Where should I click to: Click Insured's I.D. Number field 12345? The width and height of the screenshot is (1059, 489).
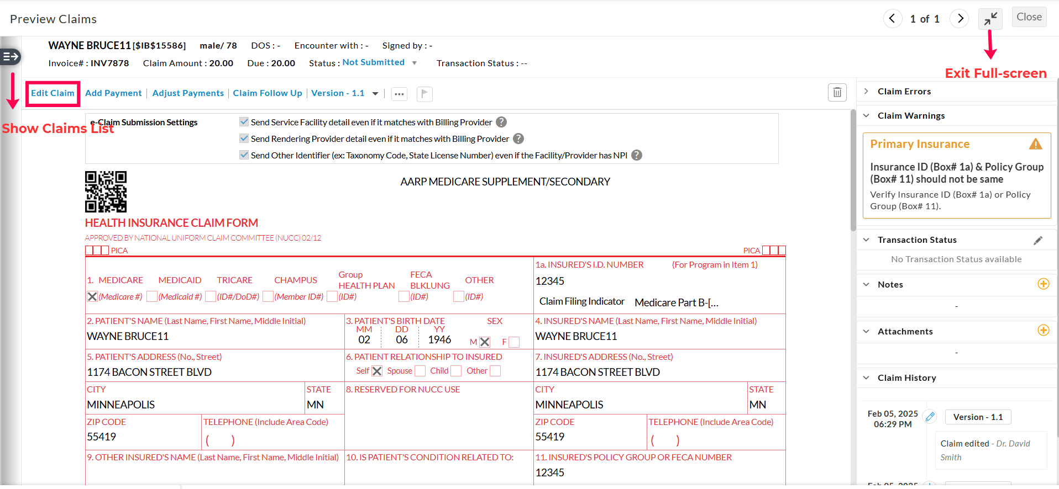(x=550, y=281)
